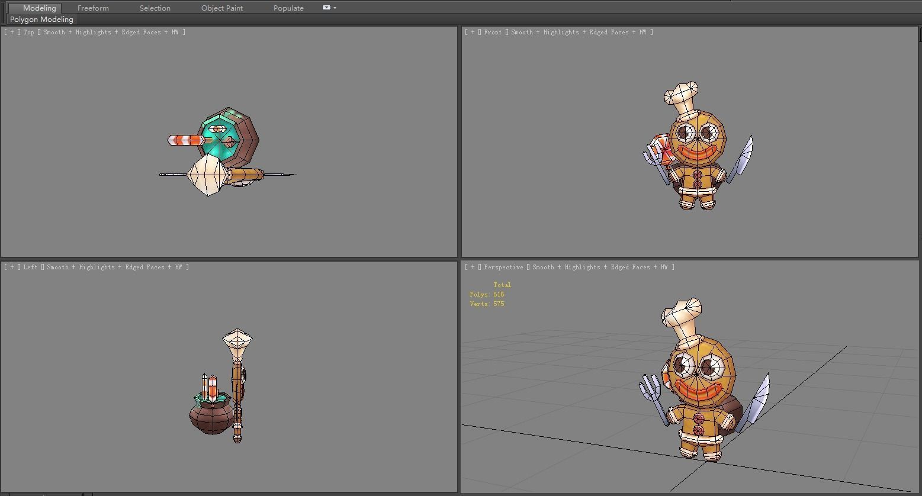
Task: Click the Perspective view name label
Action: [x=503, y=267]
